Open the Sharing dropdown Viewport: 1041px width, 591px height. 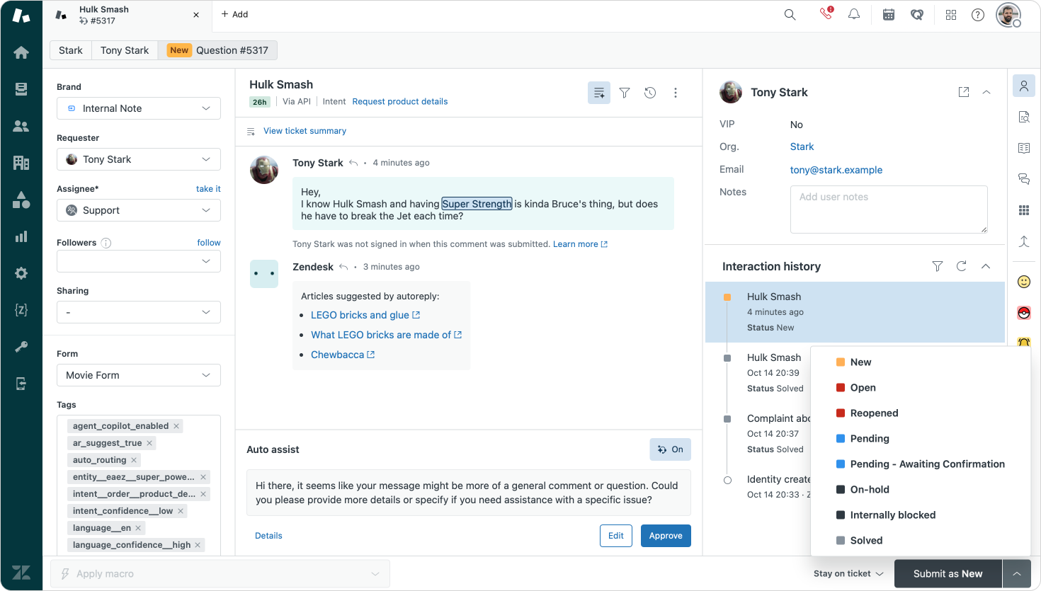pos(139,312)
